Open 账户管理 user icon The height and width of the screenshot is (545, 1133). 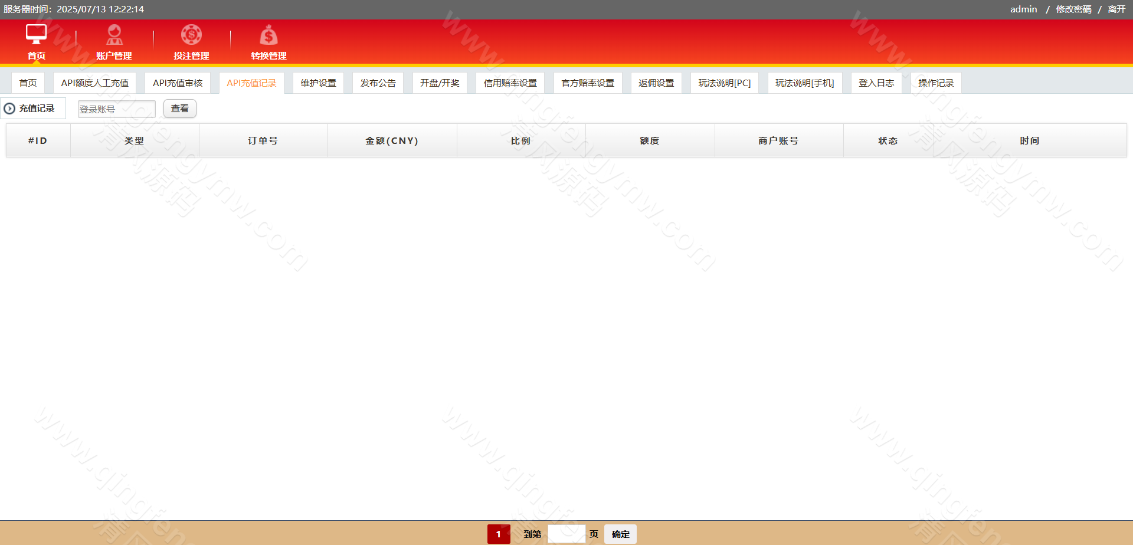[x=114, y=35]
